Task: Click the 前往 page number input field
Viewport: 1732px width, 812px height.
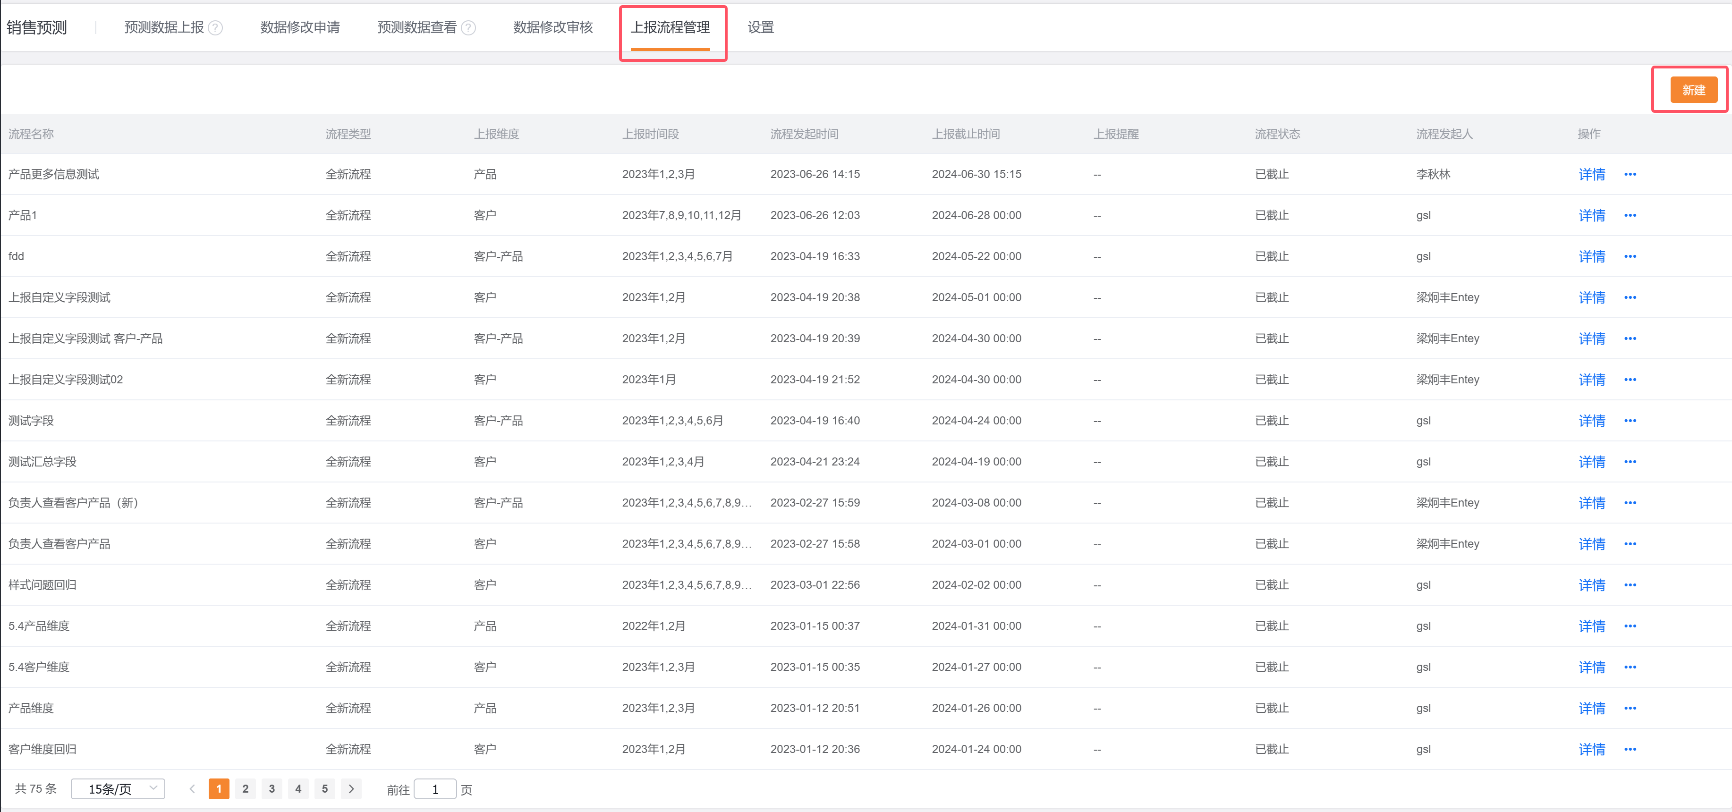Action: 435,789
